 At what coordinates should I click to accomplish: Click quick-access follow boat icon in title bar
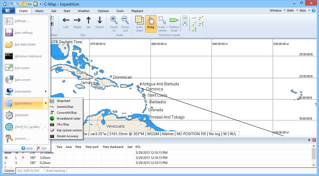(30, 4)
